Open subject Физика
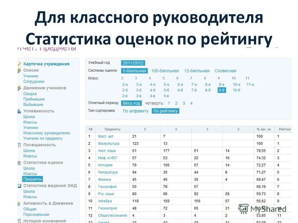 104,180
